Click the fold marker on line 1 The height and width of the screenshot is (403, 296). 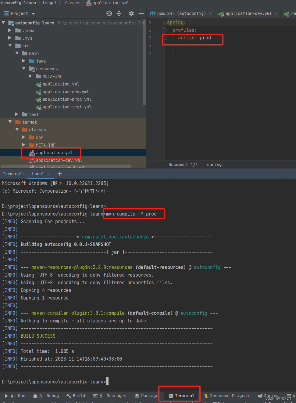[165, 23]
